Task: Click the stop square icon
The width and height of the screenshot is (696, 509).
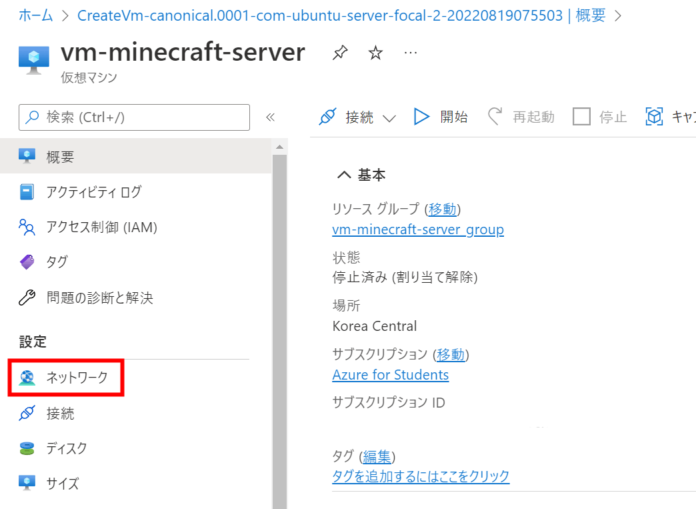Action: click(581, 117)
